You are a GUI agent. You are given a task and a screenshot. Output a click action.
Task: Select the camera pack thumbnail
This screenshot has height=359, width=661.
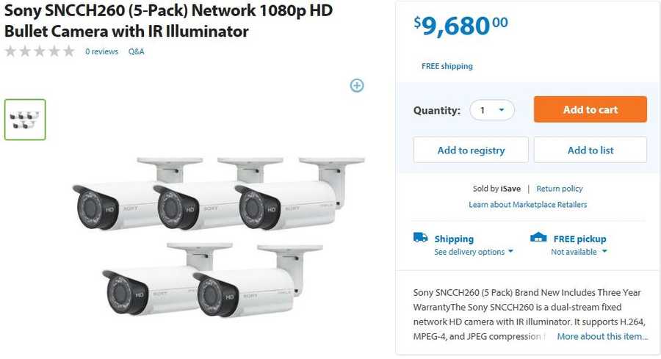pos(25,120)
